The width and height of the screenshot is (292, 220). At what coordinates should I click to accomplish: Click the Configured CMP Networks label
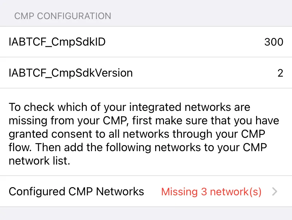pyautogui.click(x=77, y=192)
